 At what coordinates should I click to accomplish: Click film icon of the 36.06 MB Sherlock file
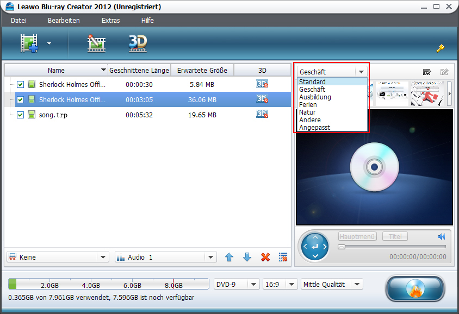(x=32, y=99)
